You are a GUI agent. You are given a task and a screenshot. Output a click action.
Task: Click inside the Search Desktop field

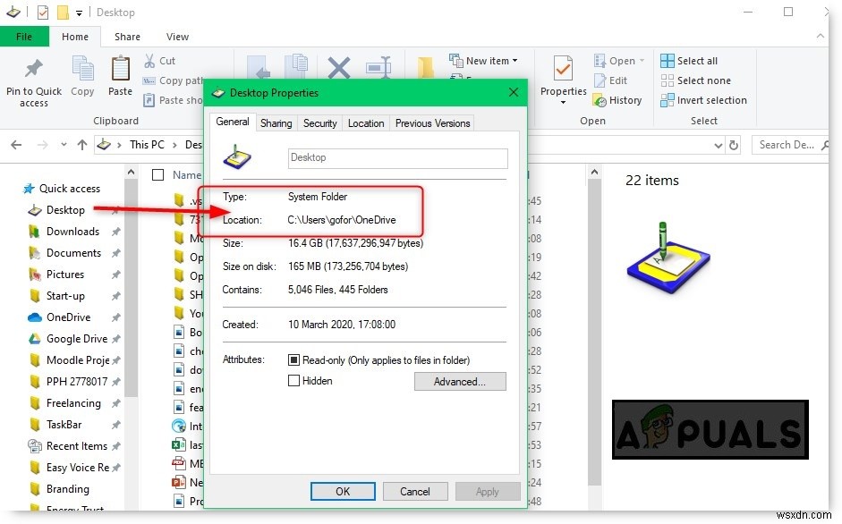click(787, 144)
